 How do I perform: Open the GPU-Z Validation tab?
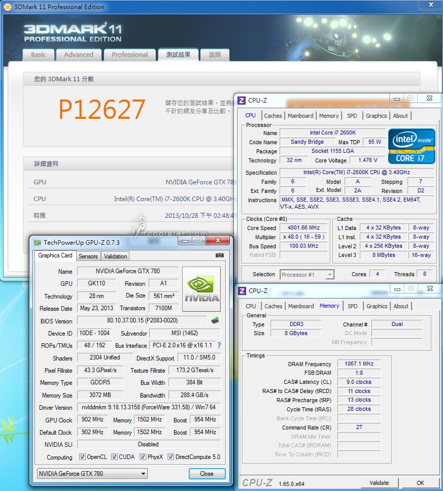[115, 256]
